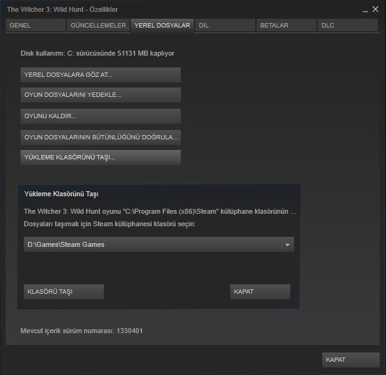The height and width of the screenshot is (375, 386).
Task: Select the YEREL DOSYALAR tab
Action: 162,26
